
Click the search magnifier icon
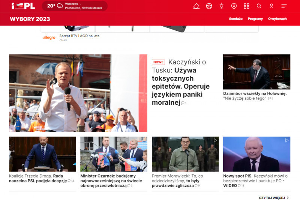click(x=259, y=6)
